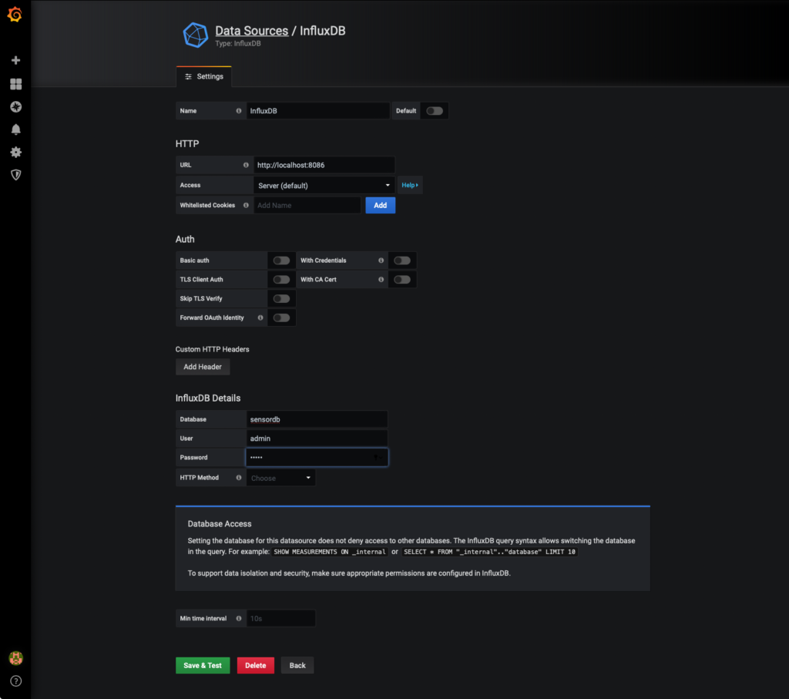Click the Password input field
The width and height of the screenshot is (789, 699).
coord(317,458)
